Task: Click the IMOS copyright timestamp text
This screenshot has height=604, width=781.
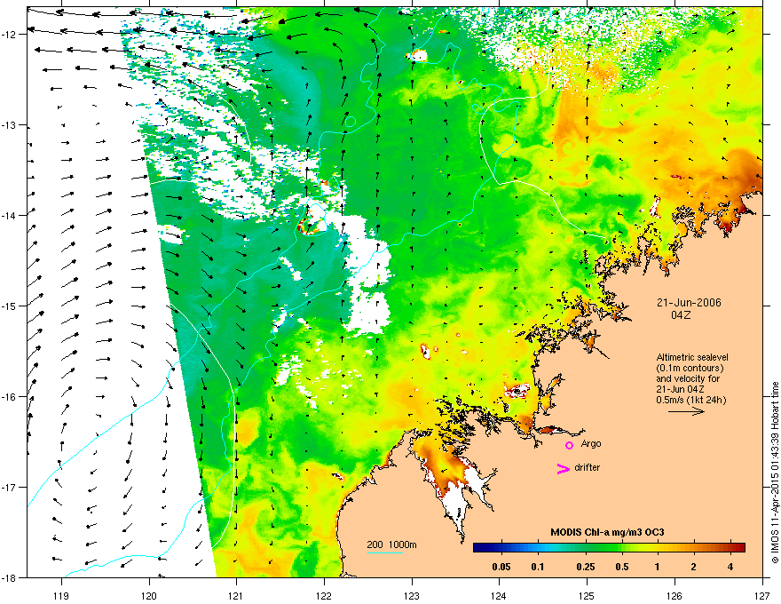Action: point(775,473)
